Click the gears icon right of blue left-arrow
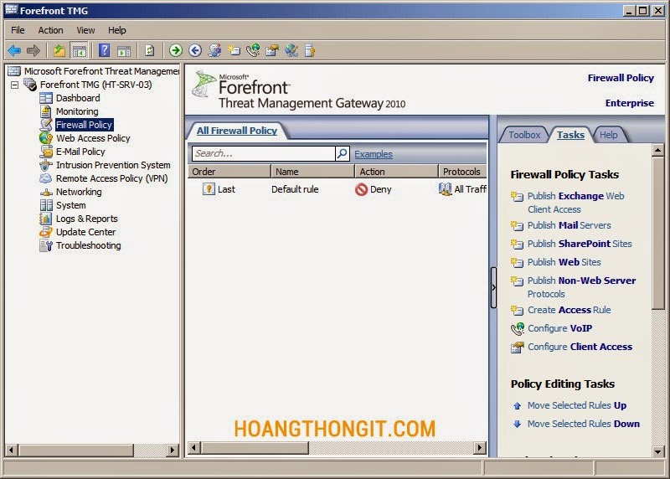The image size is (670, 479). [x=214, y=50]
